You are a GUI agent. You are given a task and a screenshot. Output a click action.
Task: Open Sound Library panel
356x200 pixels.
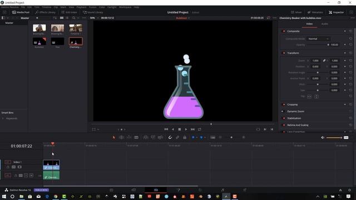pos(93,12)
